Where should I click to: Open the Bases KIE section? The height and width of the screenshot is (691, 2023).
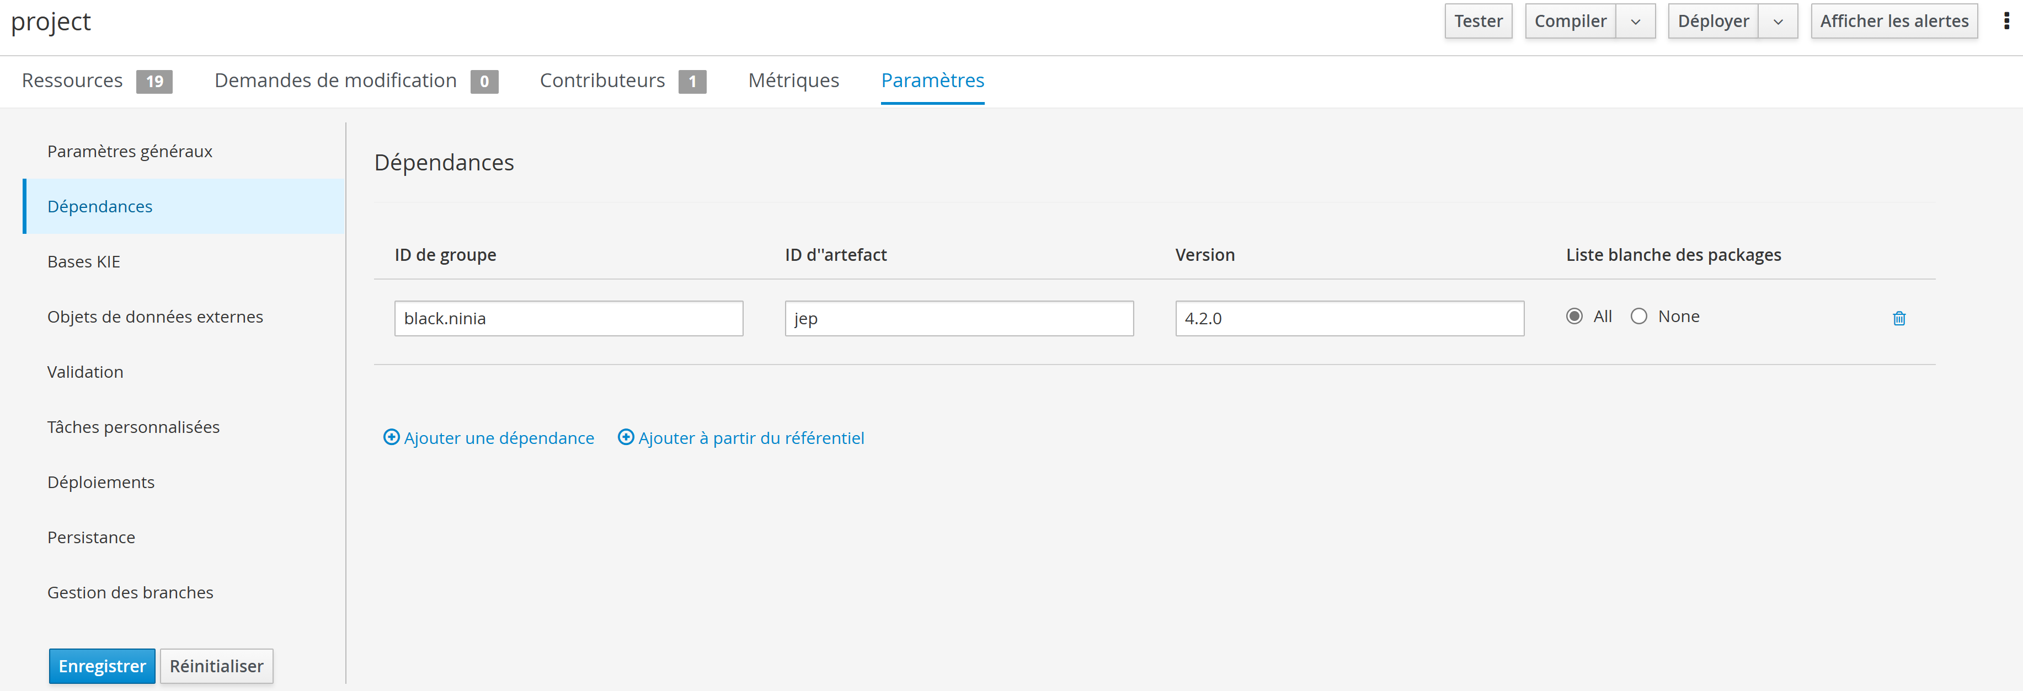click(x=83, y=261)
